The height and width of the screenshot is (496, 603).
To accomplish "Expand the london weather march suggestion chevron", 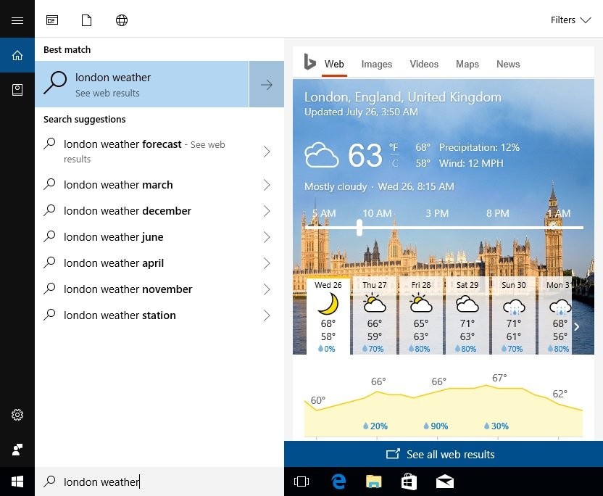I will tap(267, 185).
